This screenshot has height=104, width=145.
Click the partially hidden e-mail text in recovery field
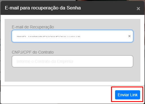(48, 36)
